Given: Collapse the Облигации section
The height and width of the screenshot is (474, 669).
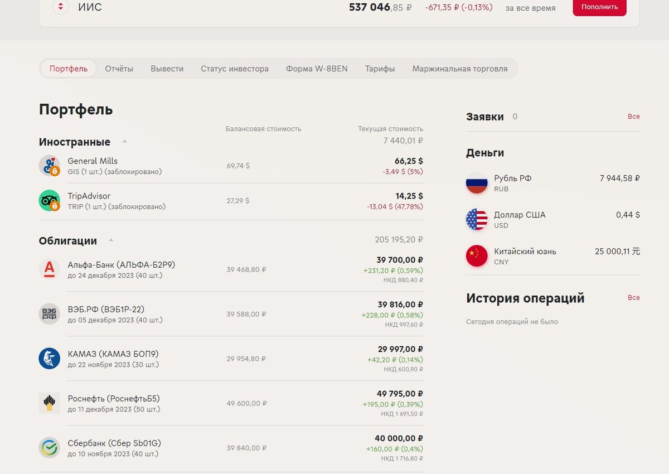Looking at the screenshot, I should [x=111, y=241].
